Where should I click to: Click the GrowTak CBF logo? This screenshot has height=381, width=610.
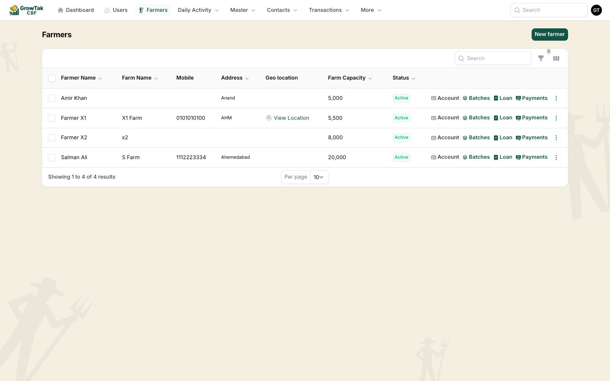tap(26, 10)
